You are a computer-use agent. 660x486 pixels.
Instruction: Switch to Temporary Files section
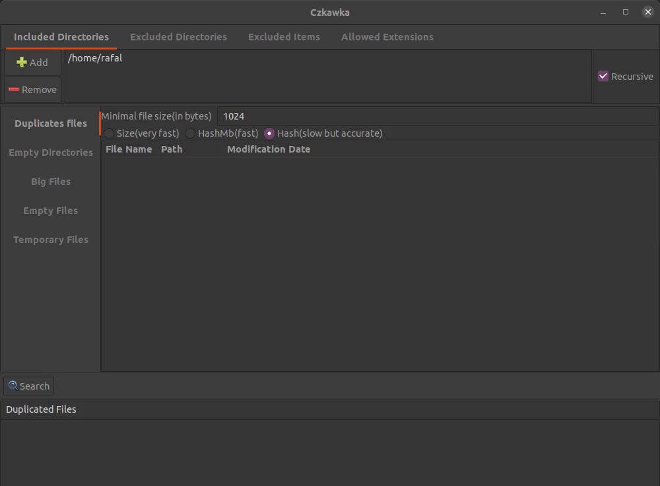point(51,240)
